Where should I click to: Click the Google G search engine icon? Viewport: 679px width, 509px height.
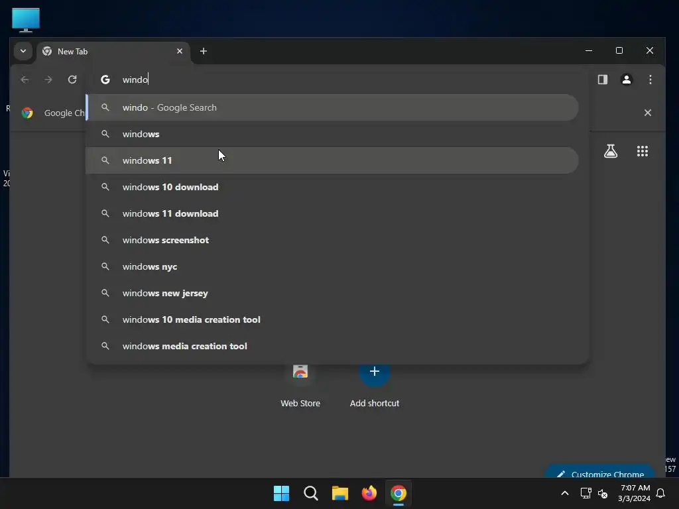pos(105,80)
